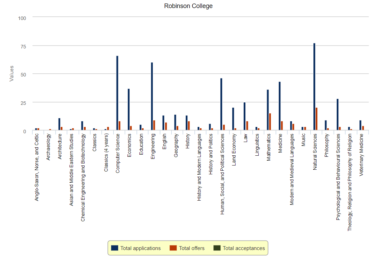
Task: Click the Architecture axis label
Action: [x=60, y=146]
